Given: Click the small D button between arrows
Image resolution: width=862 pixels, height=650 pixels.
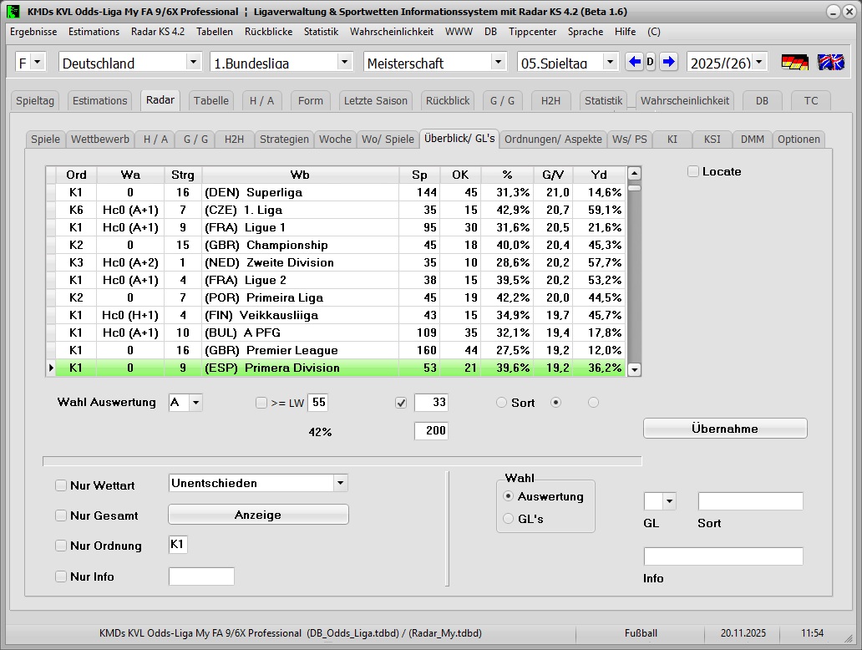Looking at the screenshot, I should tap(651, 62).
